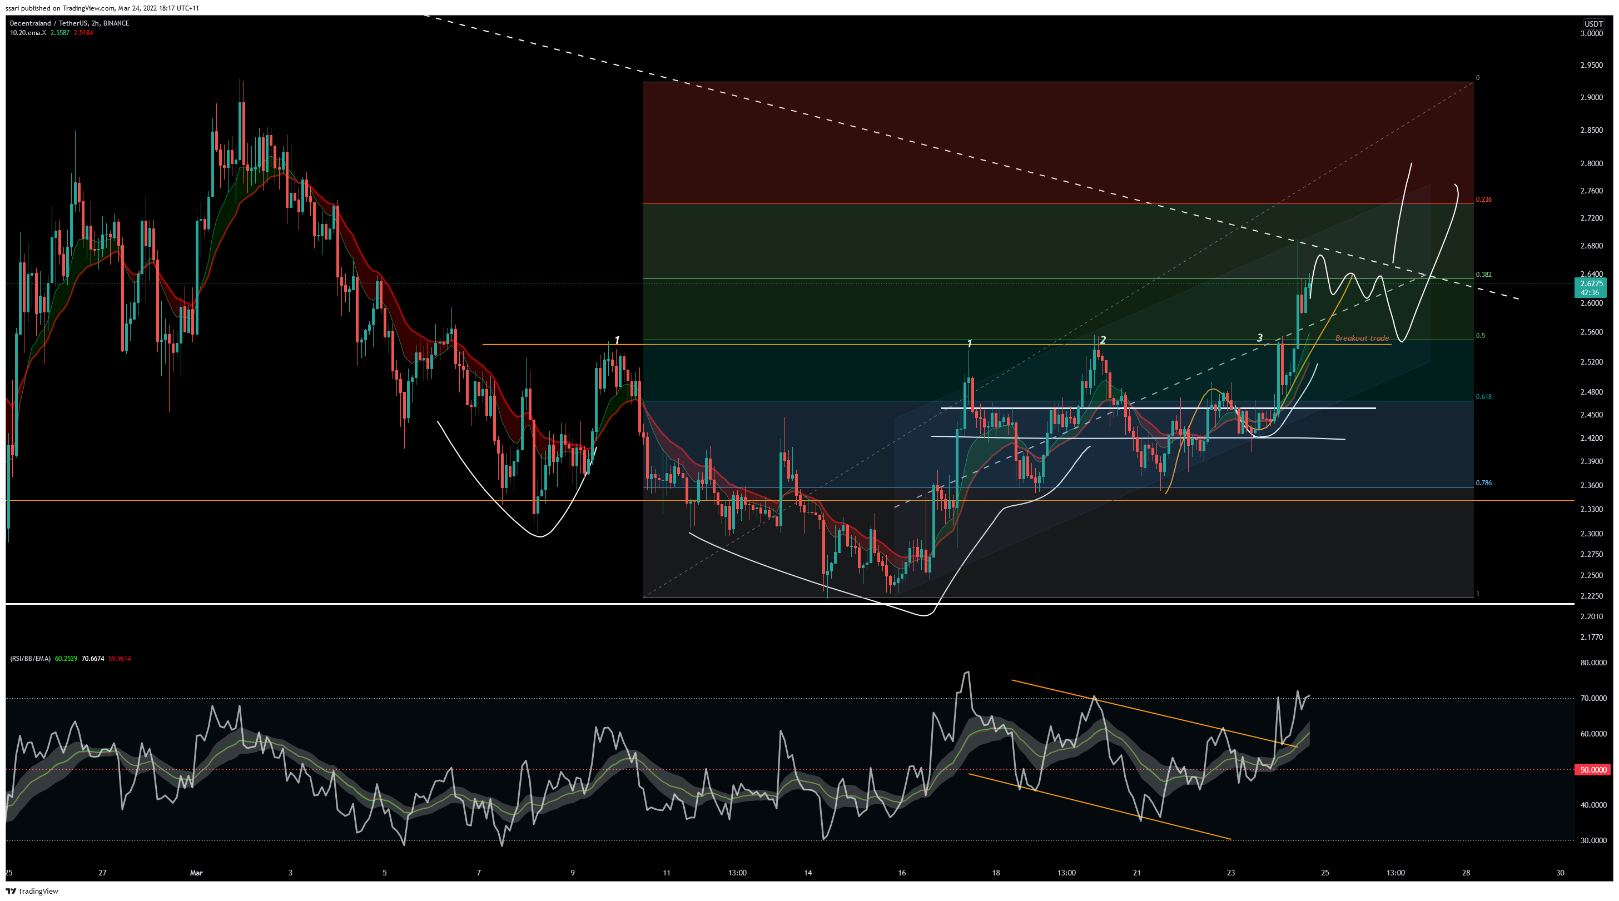Click the 2.9000 price axis label
Image resolution: width=1619 pixels, height=901 pixels.
pyautogui.click(x=1591, y=97)
